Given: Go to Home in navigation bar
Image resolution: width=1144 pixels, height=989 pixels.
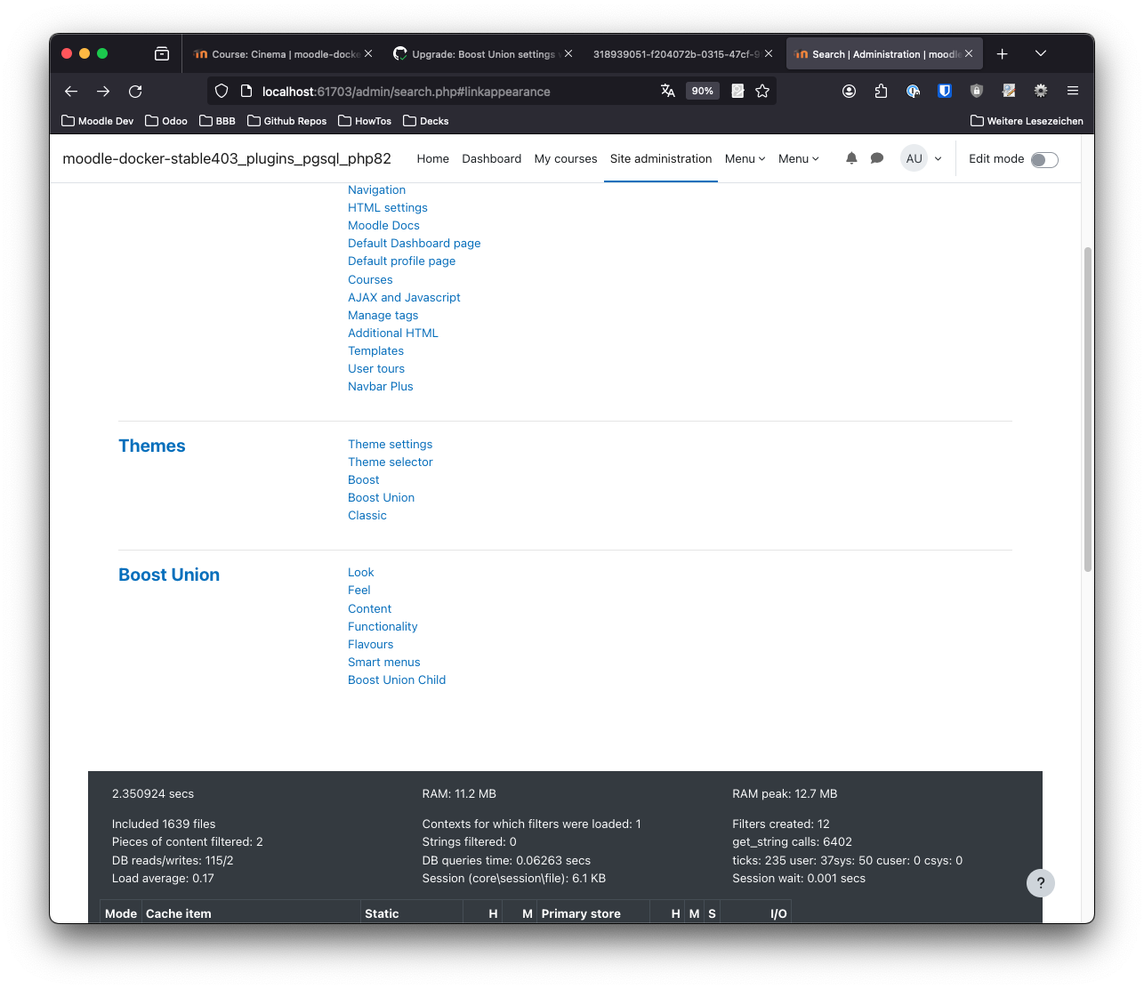Looking at the screenshot, I should (x=433, y=158).
